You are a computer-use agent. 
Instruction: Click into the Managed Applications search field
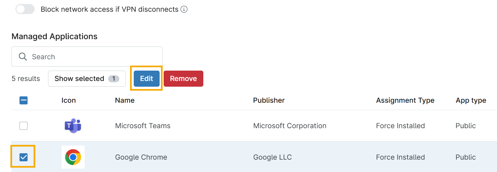(94, 57)
